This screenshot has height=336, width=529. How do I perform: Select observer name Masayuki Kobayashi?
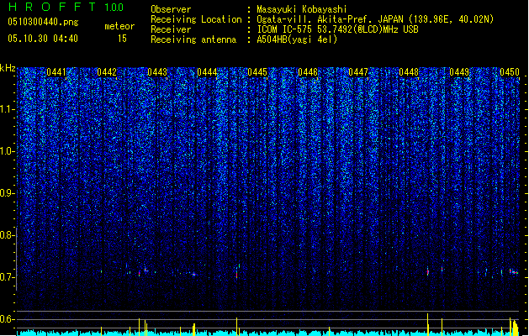[302, 9]
